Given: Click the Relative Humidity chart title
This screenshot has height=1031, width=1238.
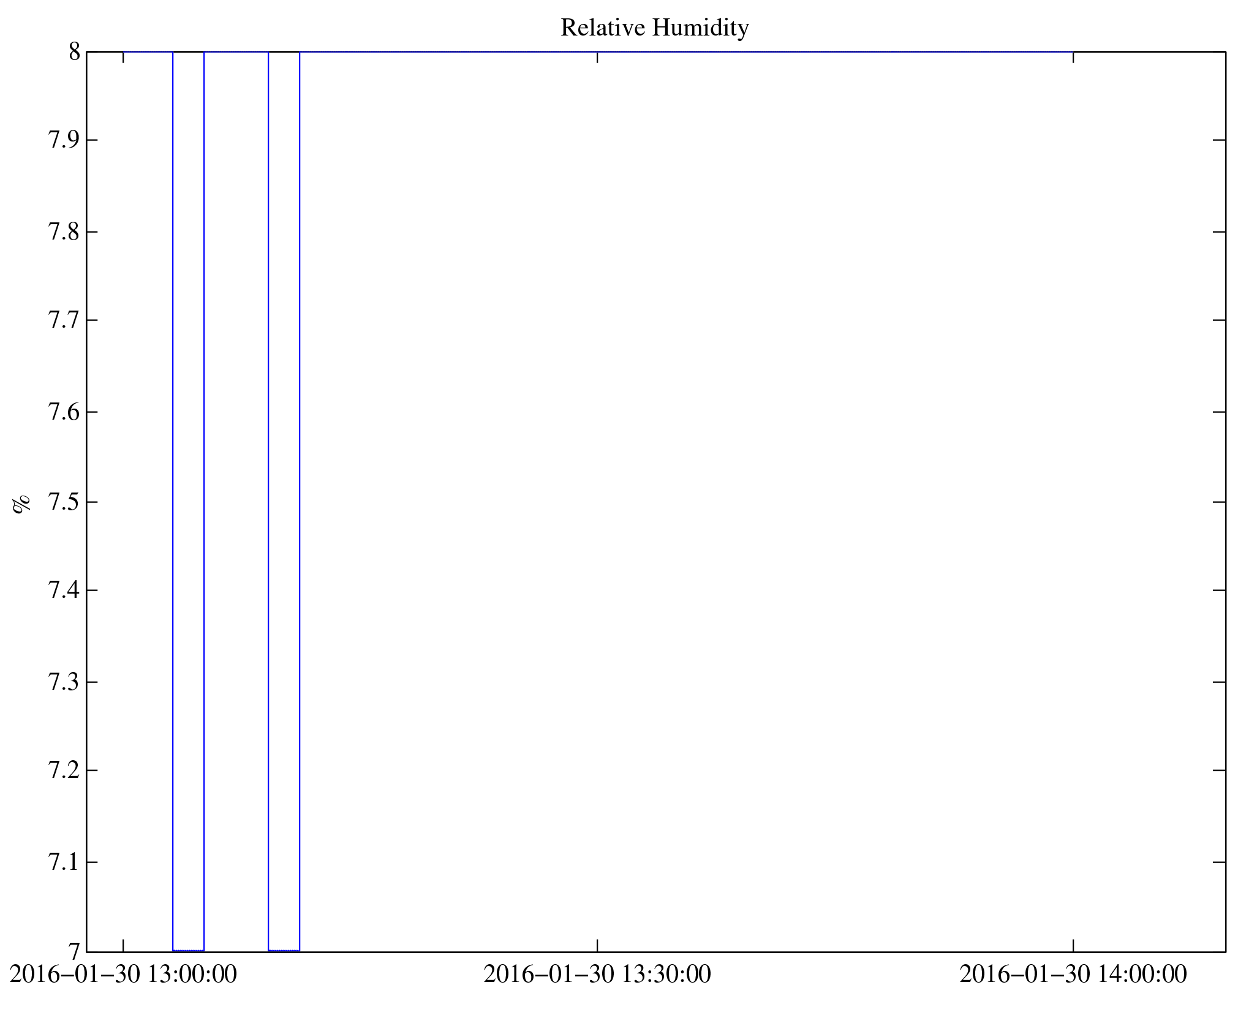Looking at the screenshot, I should (654, 28).
